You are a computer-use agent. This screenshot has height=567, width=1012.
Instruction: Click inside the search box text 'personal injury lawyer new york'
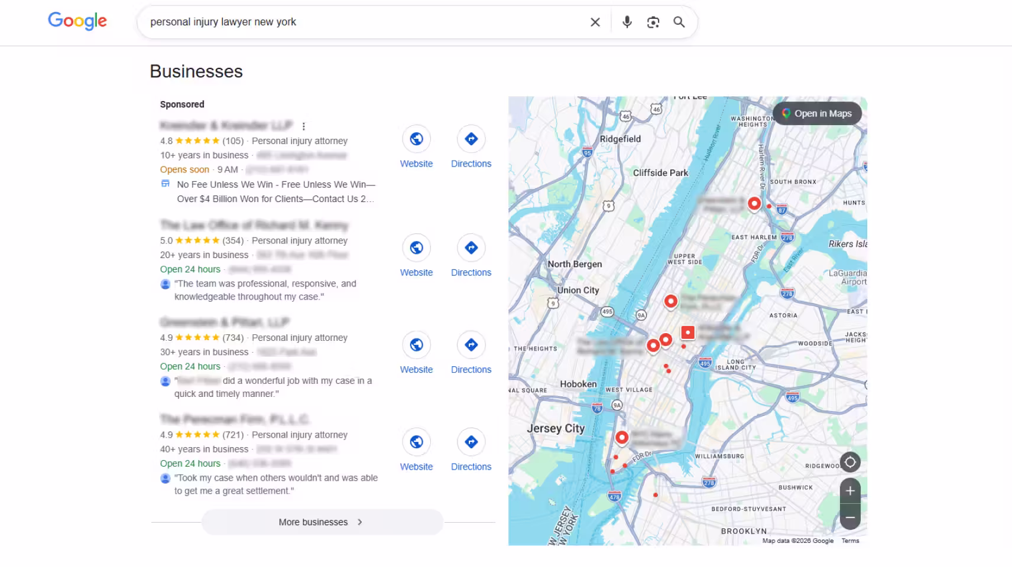223,22
